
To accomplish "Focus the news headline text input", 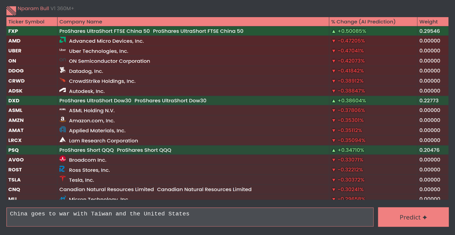I will pos(190,217).
